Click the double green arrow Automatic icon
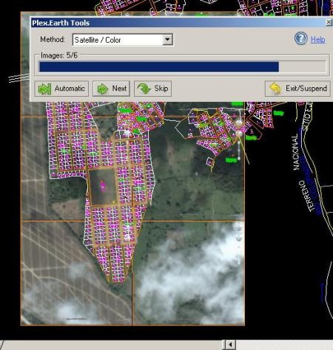Image resolution: width=333 pixels, height=350 pixels. tap(44, 89)
